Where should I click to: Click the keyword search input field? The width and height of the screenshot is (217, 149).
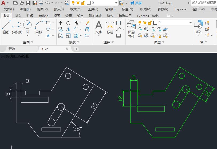point(203,3)
